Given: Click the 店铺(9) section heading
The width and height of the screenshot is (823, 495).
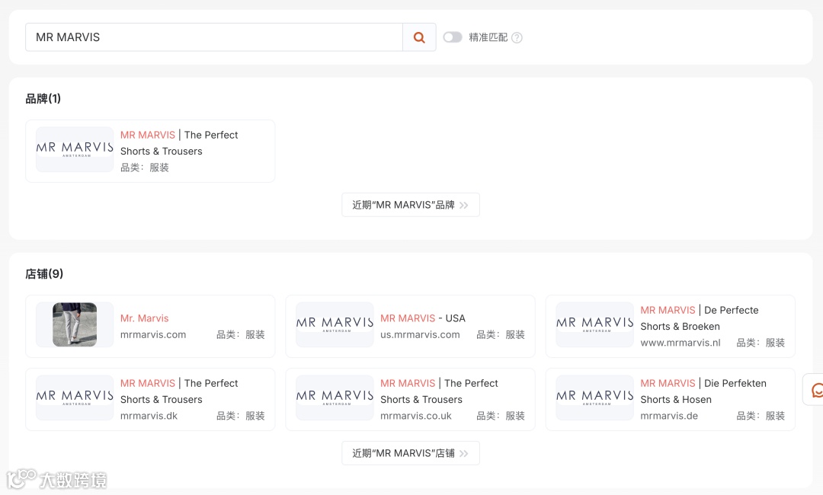Looking at the screenshot, I should (x=44, y=273).
